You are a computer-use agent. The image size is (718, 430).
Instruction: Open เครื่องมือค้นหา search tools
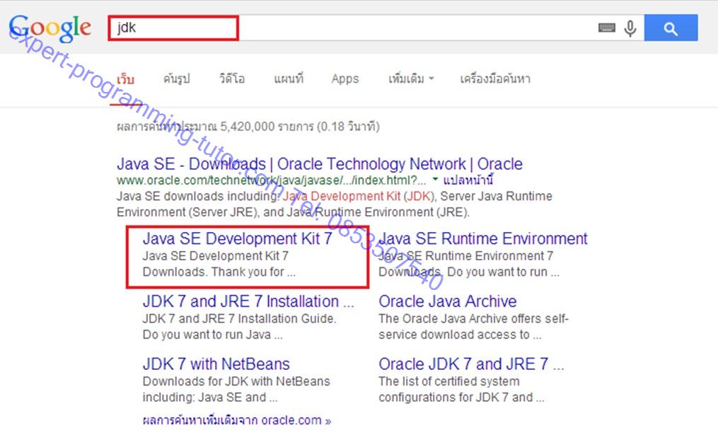coord(495,79)
